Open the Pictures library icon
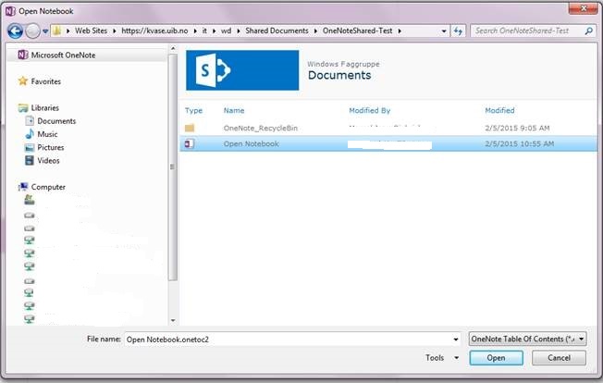The image size is (603, 383). [29, 147]
